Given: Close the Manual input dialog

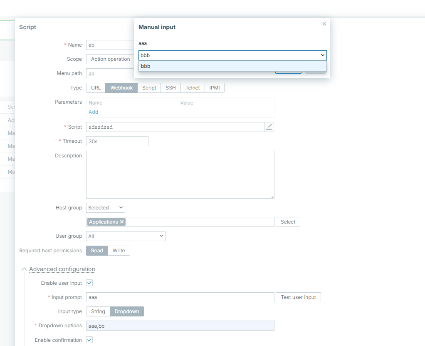Looking at the screenshot, I should click(x=324, y=24).
